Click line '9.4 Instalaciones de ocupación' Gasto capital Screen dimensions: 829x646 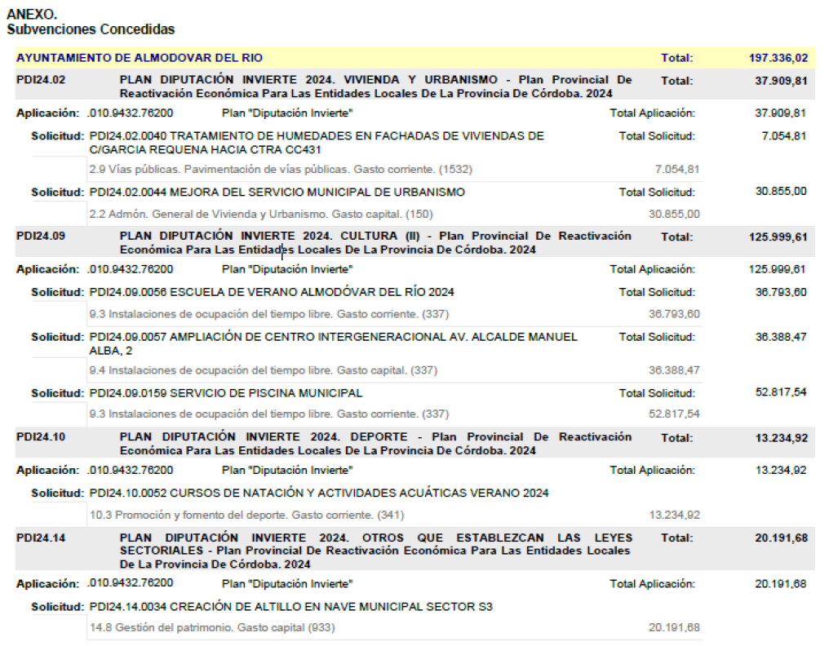click(264, 370)
